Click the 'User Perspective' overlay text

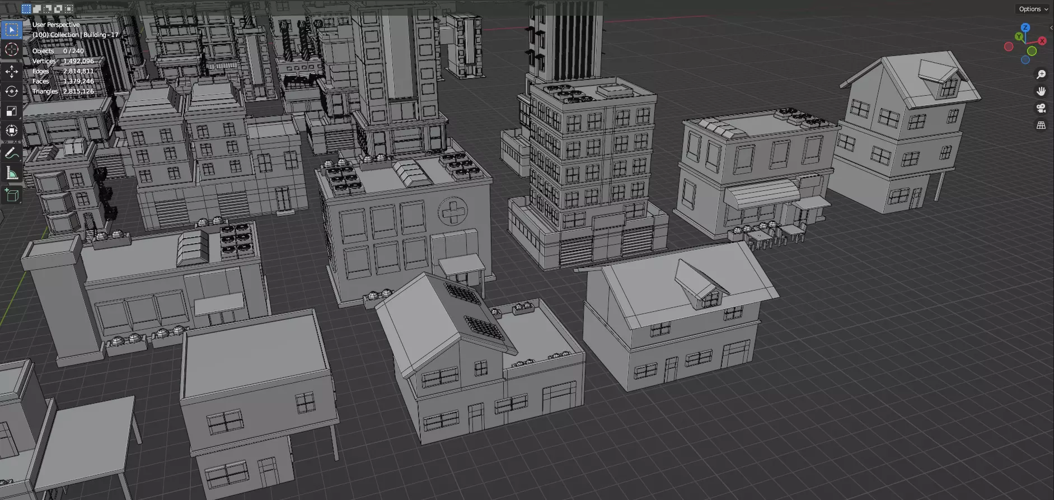click(x=56, y=25)
